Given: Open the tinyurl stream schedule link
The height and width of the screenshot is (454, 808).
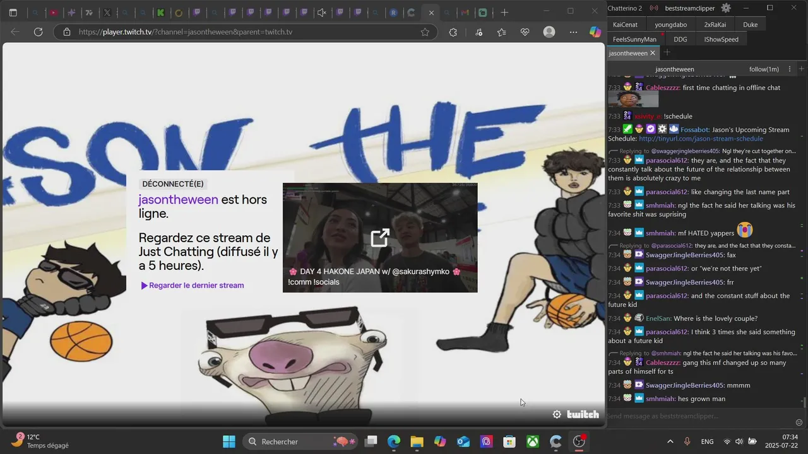Looking at the screenshot, I should tap(701, 139).
